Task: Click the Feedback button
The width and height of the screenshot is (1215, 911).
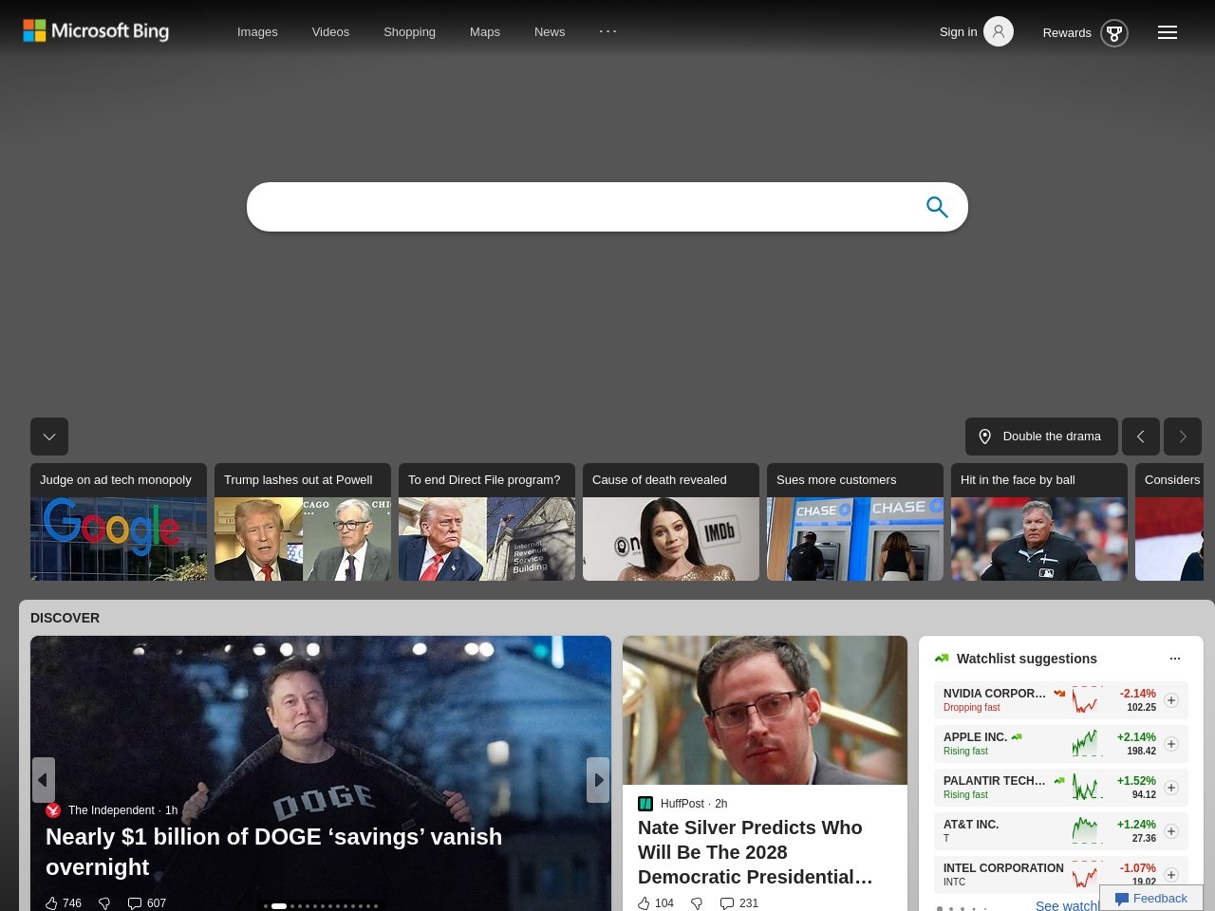Action: pyautogui.click(x=1151, y=899)
